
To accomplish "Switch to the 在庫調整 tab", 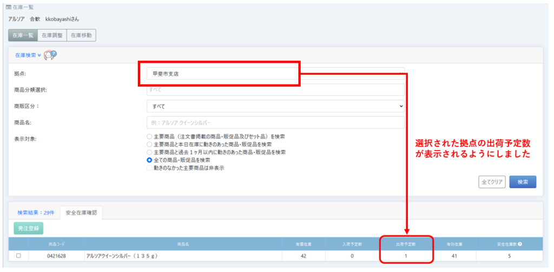I will point(52,35).
